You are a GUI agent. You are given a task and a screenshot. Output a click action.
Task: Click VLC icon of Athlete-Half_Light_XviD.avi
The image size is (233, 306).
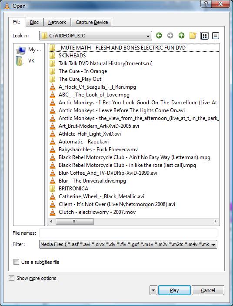pyautogui.click(x=53, y=134)
